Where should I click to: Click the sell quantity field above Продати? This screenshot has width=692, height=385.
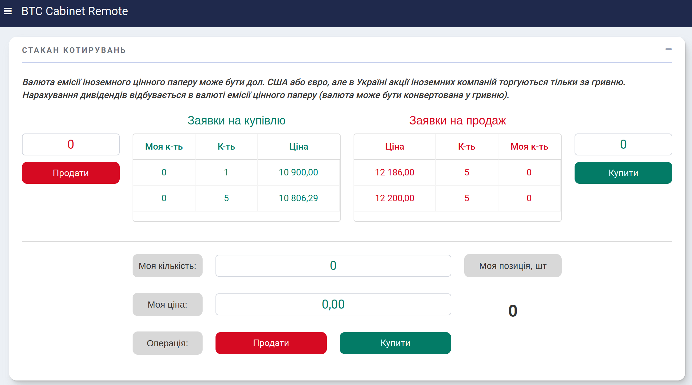71,144
